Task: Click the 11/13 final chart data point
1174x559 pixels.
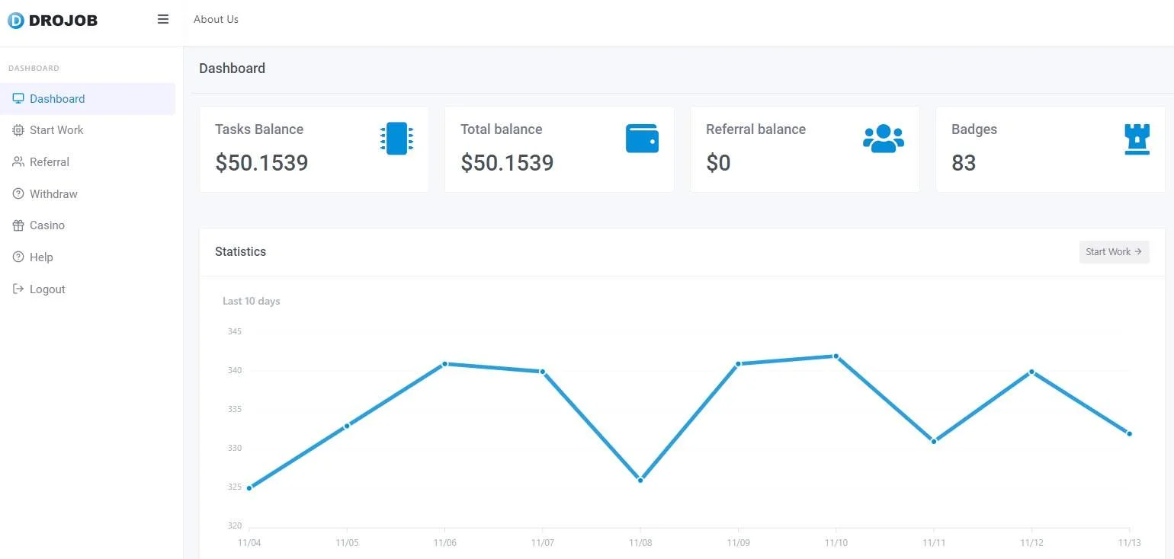Action: pyautogui.click(x=1129, y=434)
